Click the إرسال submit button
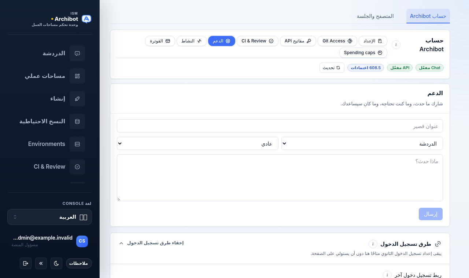This screenshot has height=278, width=469. [x=431, y=214]
